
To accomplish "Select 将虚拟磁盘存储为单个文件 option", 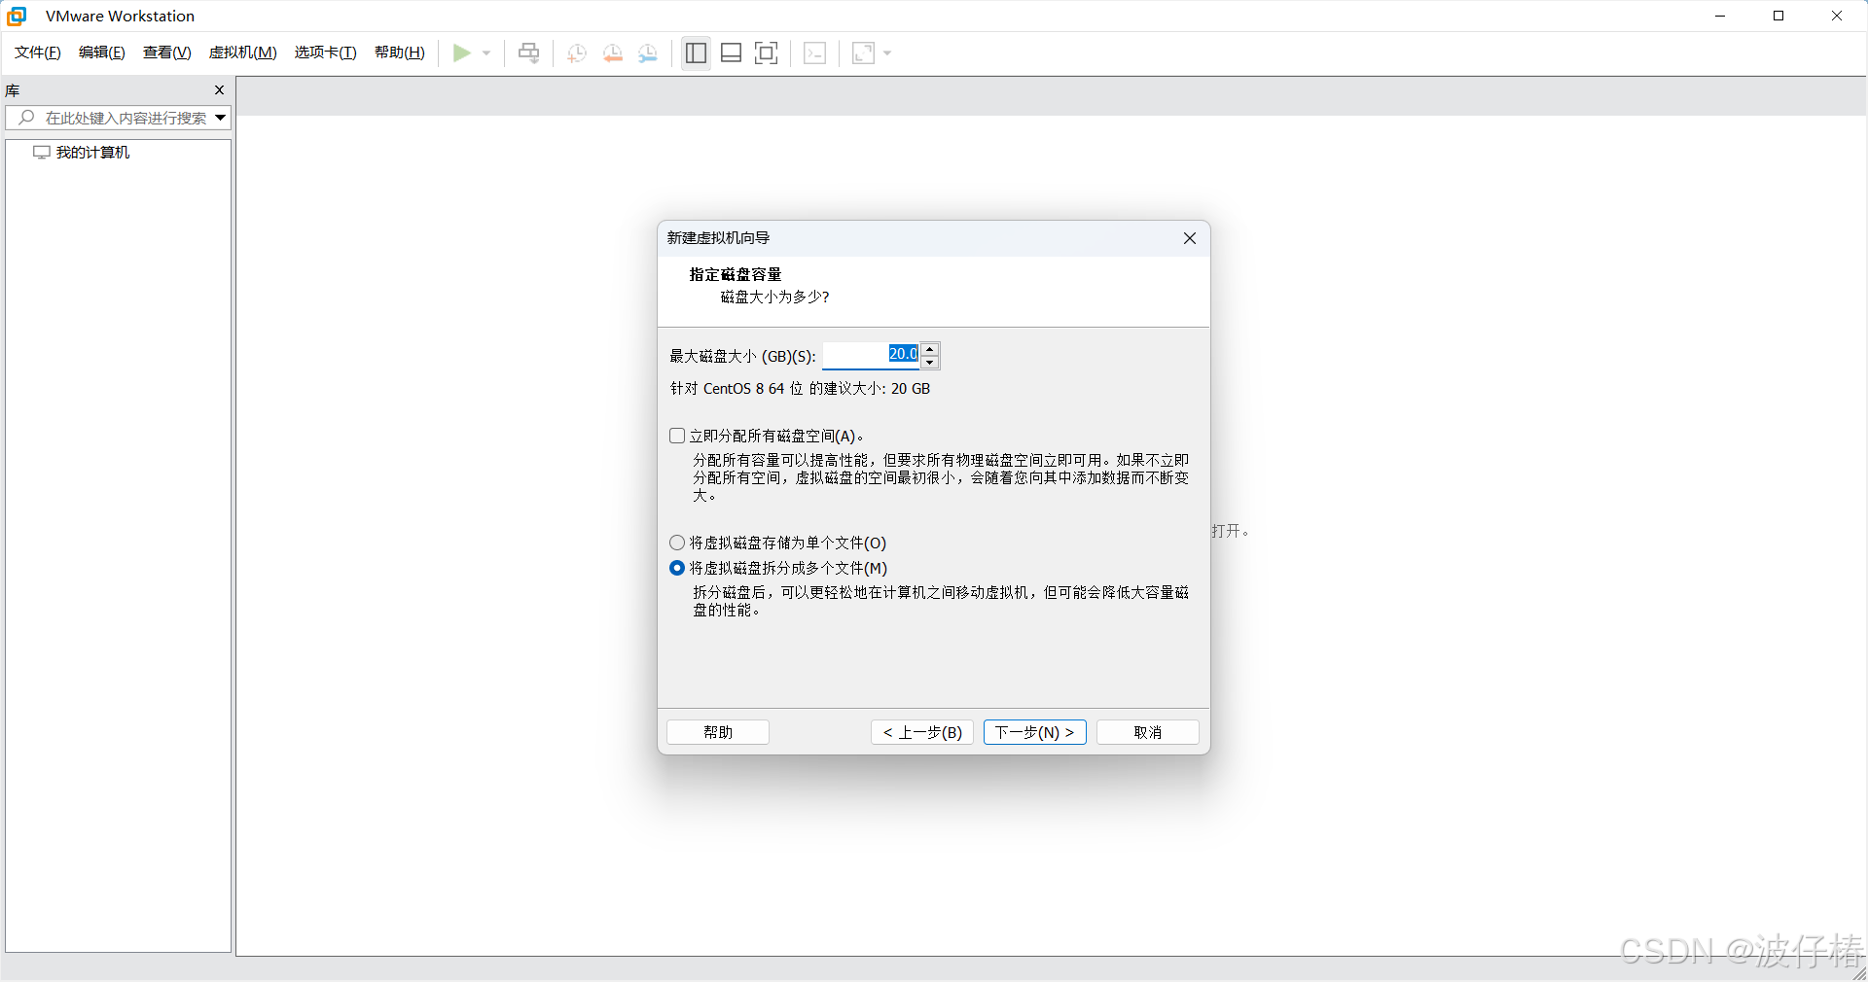I will pyautogui.click(x=676, y=543).
